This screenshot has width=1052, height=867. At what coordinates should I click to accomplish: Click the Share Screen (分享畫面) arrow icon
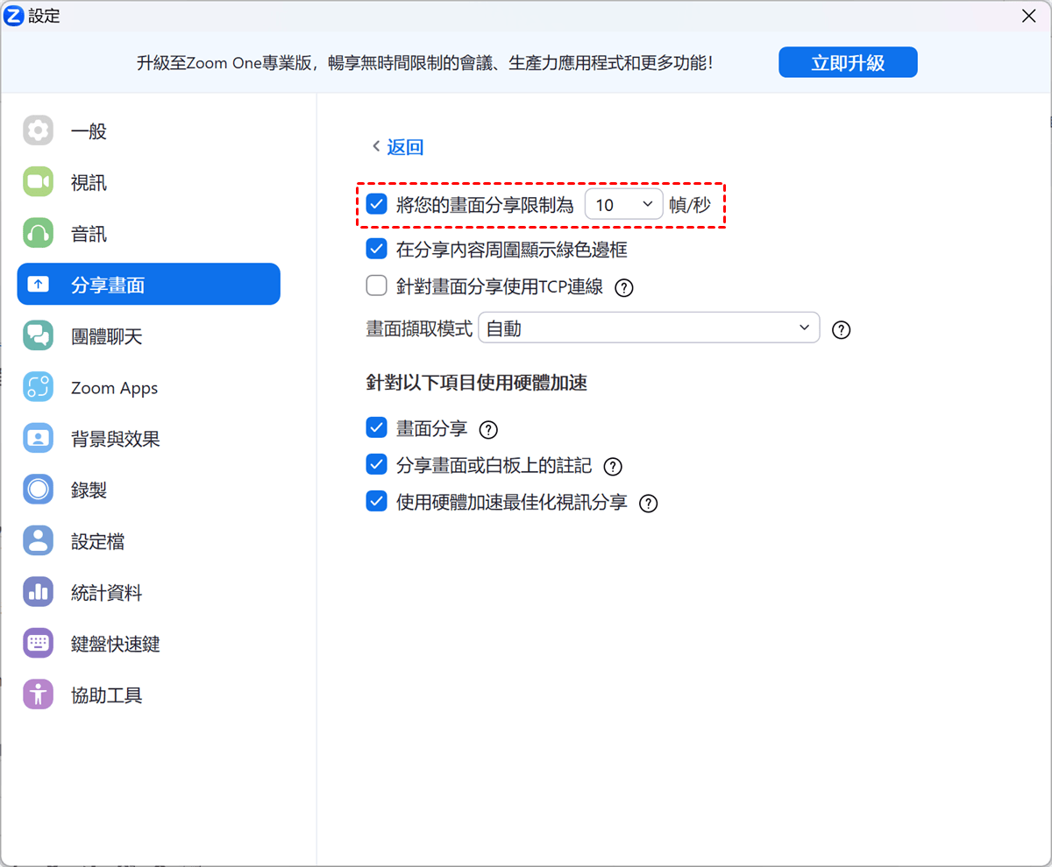(x=38, y=285)
